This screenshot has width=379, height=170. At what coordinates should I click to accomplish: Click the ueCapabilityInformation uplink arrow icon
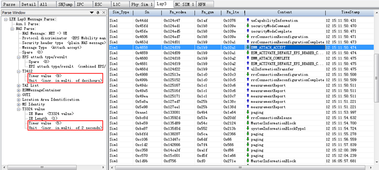[248, 21]
